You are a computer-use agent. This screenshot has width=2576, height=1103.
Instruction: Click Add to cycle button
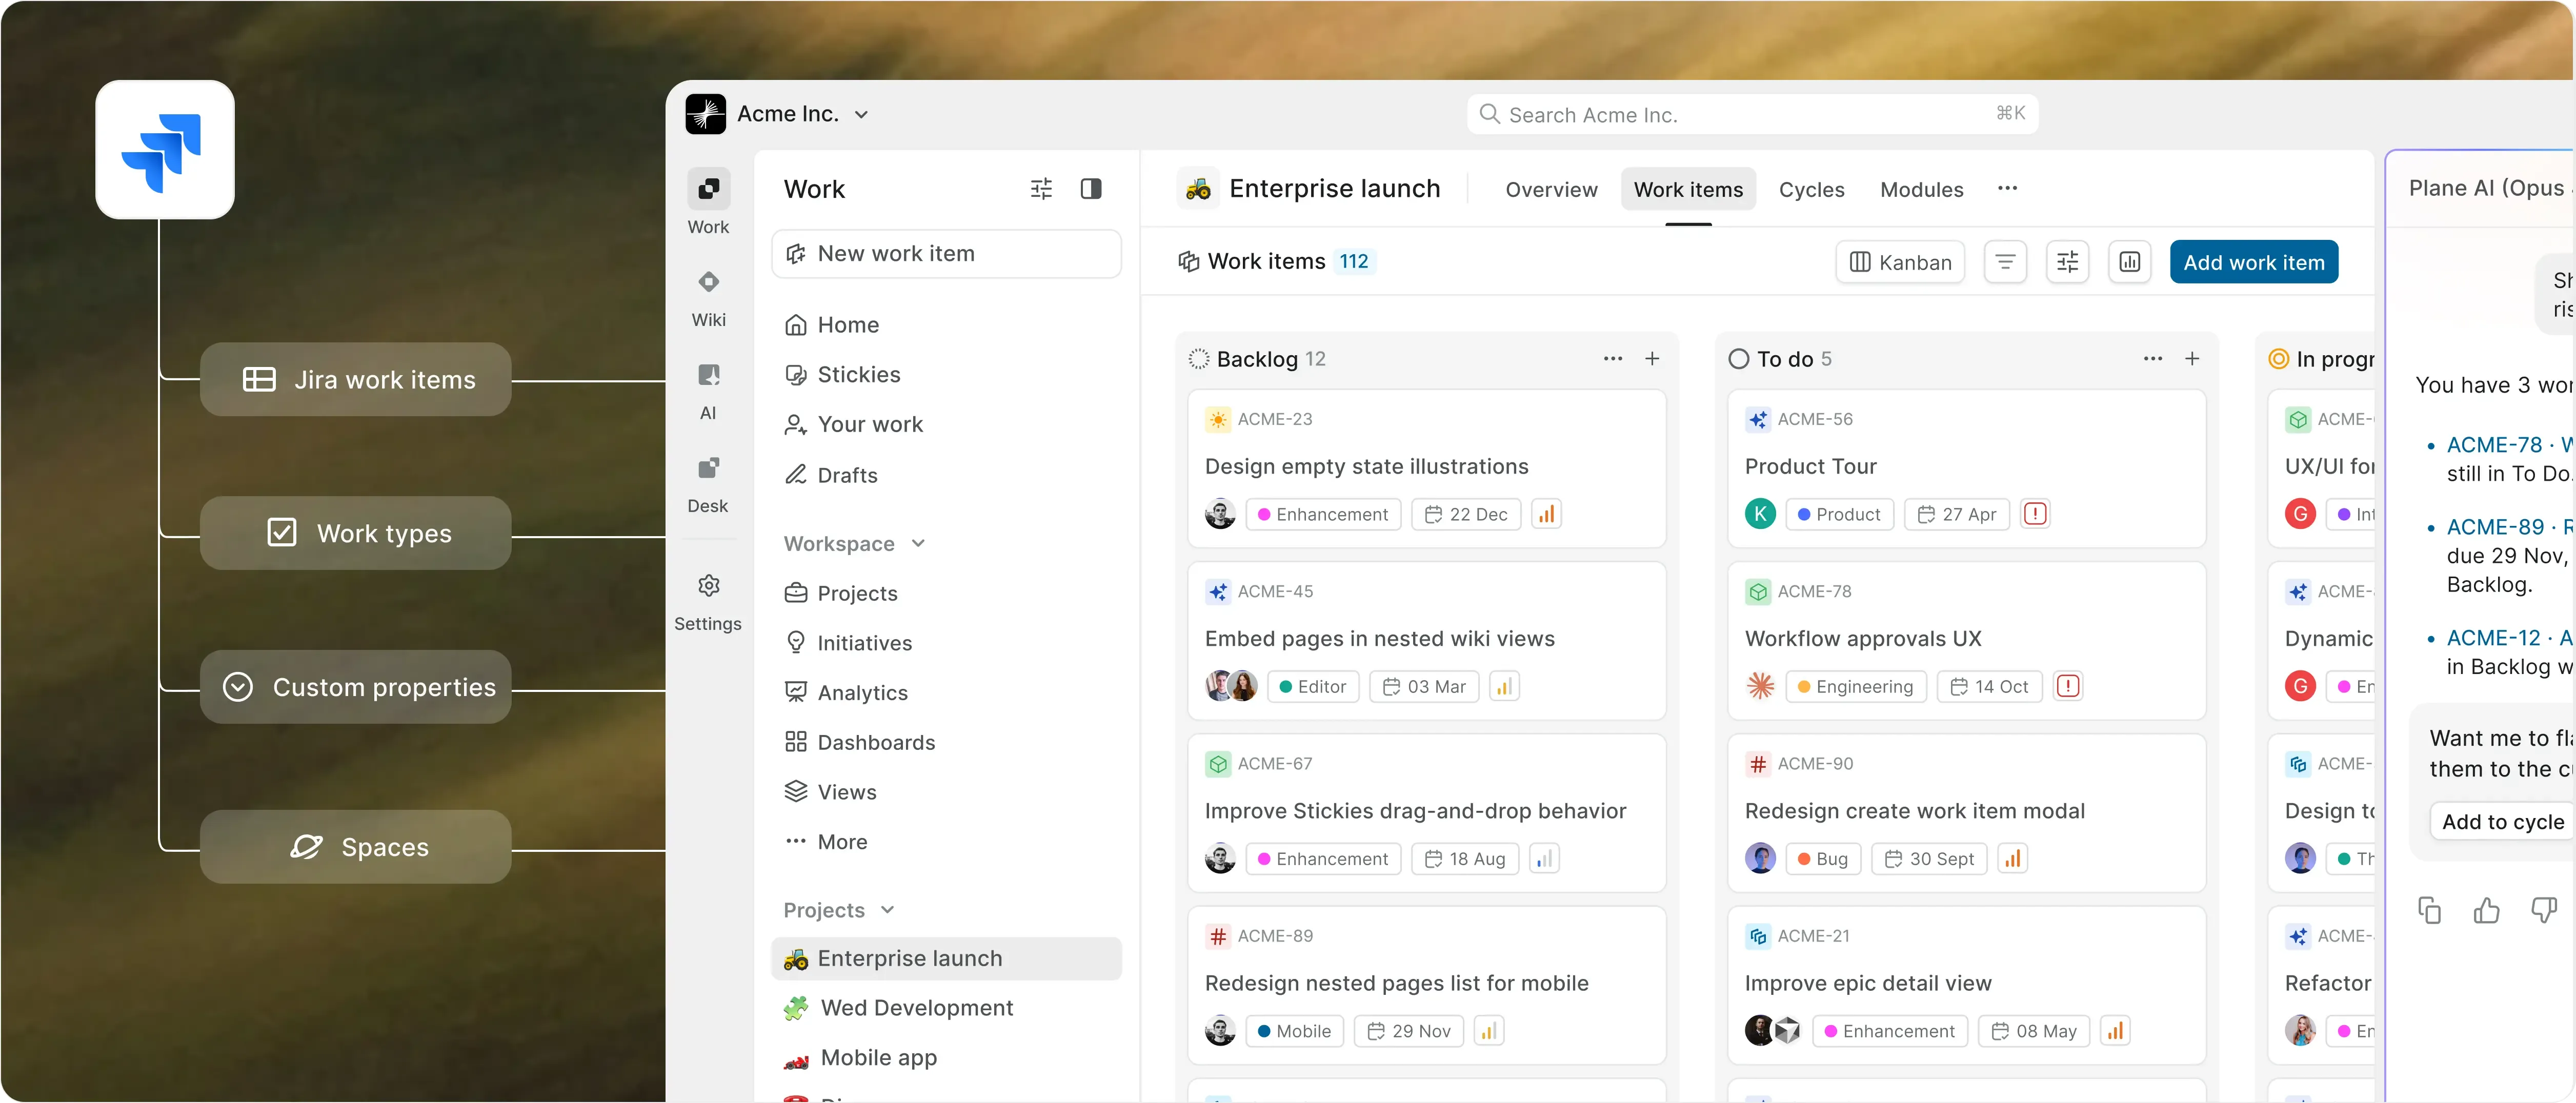[2502, 822]
